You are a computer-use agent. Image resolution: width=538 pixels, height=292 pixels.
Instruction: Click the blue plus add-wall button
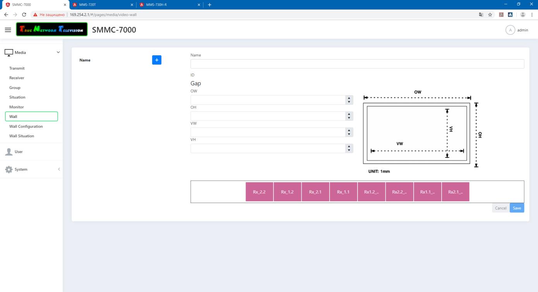point(156,60)
